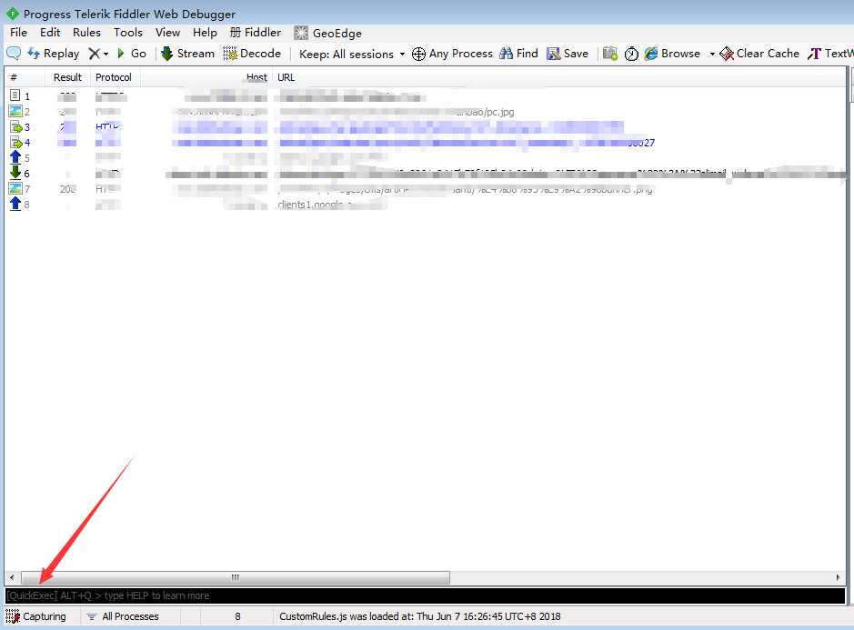Select session 3 redirect icon
The height and width of the screenshot is (630, 854).
click(x=15, y=127)
